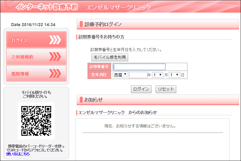Click the 診察券番号をお持ちの方 subheading

[101, 37]
